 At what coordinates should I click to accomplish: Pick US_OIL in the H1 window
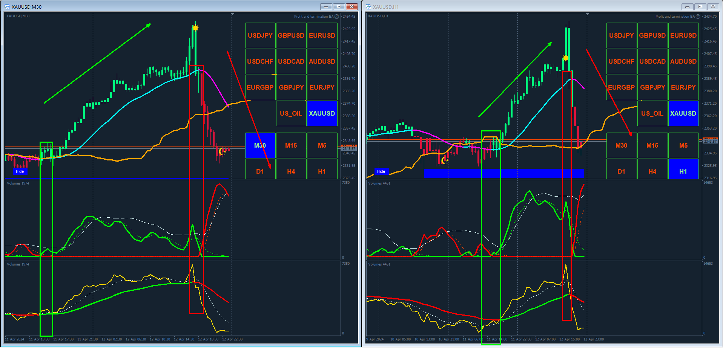click(652, 113)
